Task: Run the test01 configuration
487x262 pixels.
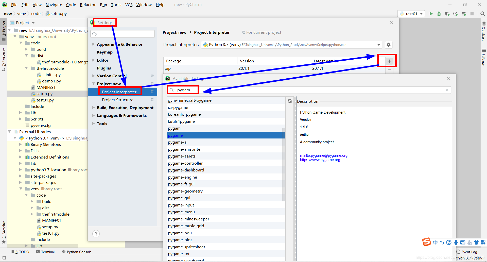Action: pos(431,14)
